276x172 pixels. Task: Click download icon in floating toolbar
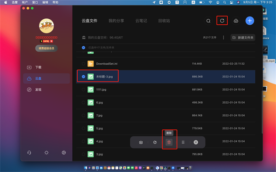click(x=141, y=142)
